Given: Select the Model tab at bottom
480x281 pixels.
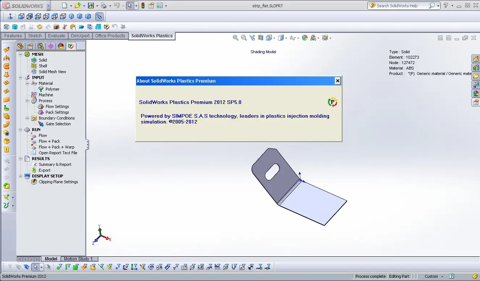Looking at the screenshot, I should (x=51, y=259).
